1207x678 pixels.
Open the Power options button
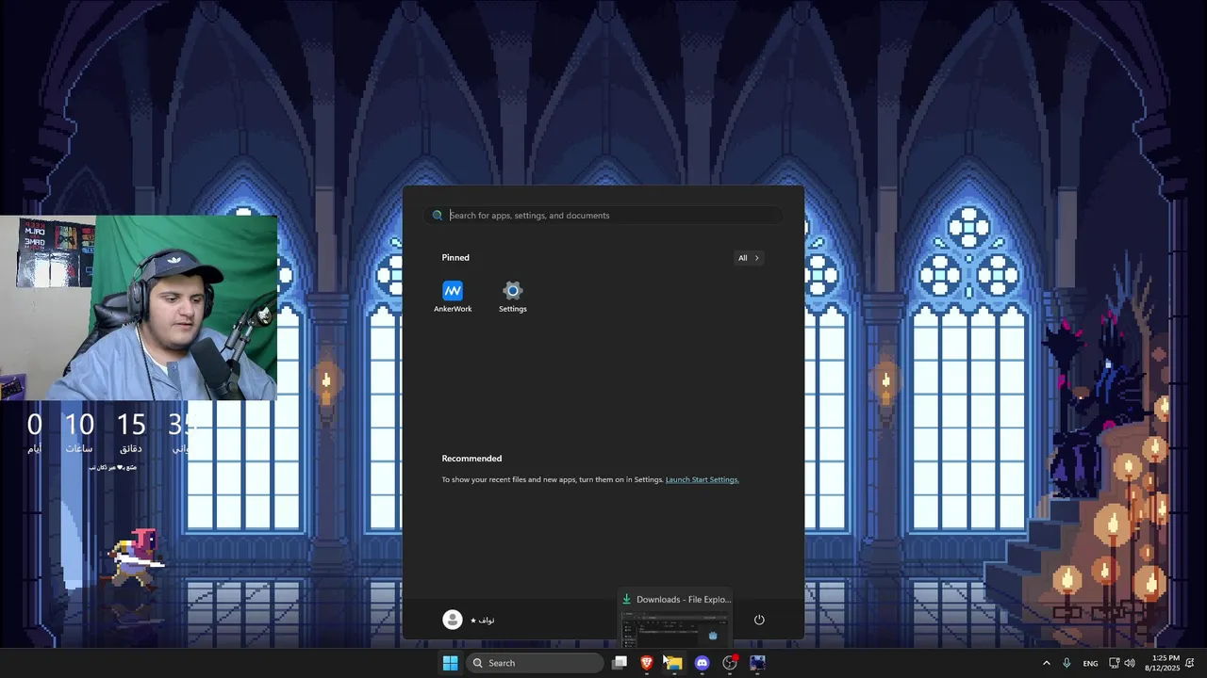pyautogui.click(x=759, y=619)
